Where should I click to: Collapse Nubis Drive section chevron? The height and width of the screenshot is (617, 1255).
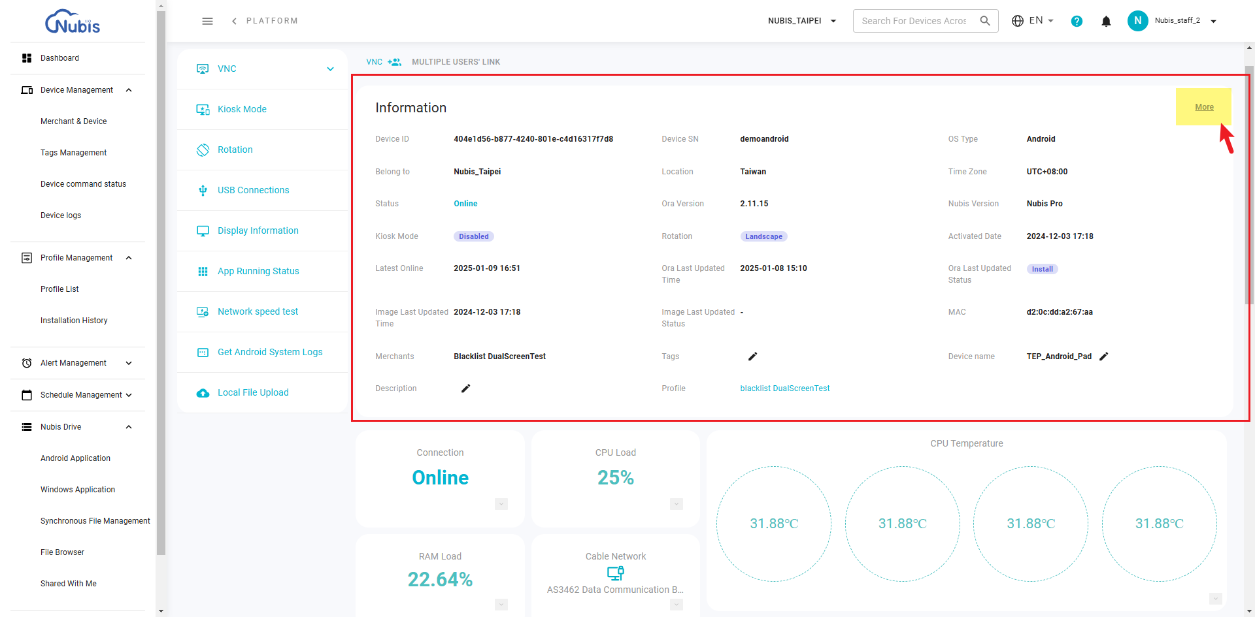pos(129,427)
